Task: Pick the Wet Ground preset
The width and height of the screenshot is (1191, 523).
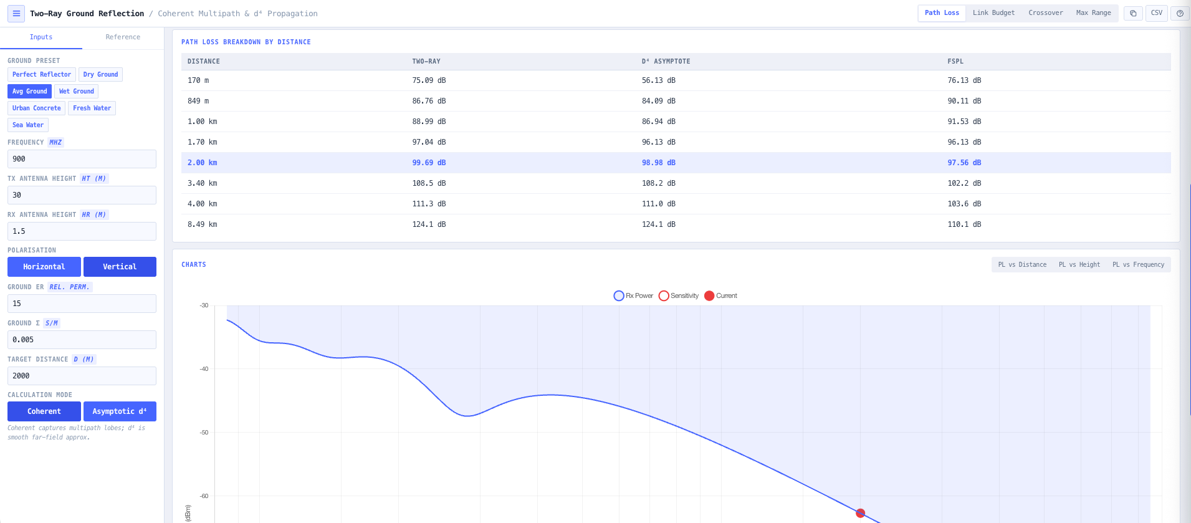Action: [76, 91]
